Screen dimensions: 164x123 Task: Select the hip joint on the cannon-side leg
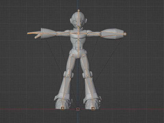point(83,55)
